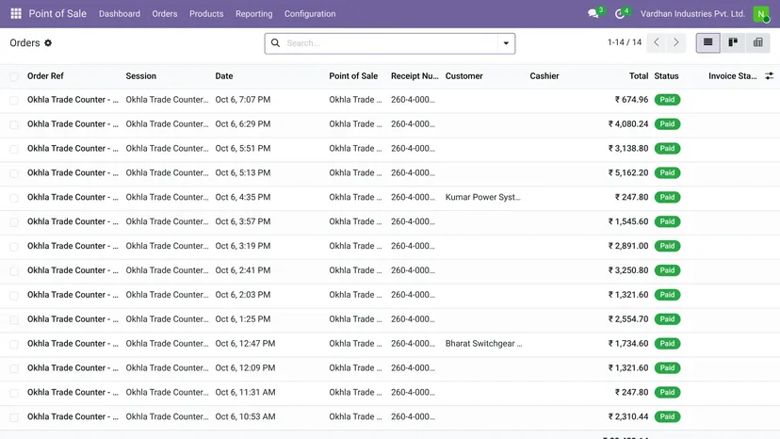Click Vardhan Industries Pvt. Ltd. company name

point(692,14)
